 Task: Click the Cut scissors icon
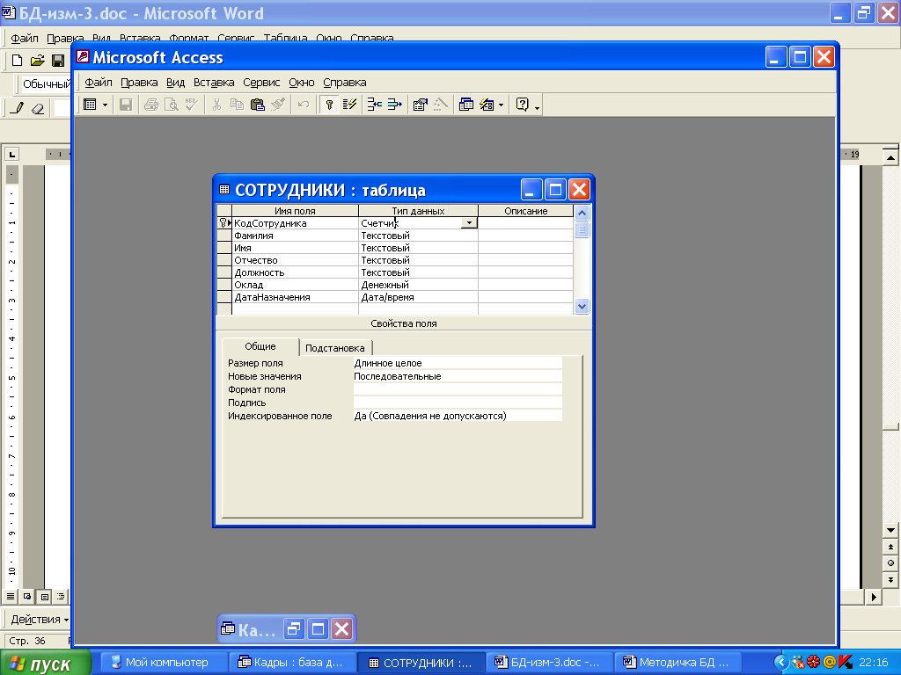tap(216, 105)
